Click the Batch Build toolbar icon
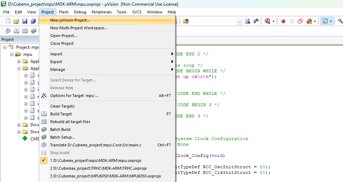 34,31
